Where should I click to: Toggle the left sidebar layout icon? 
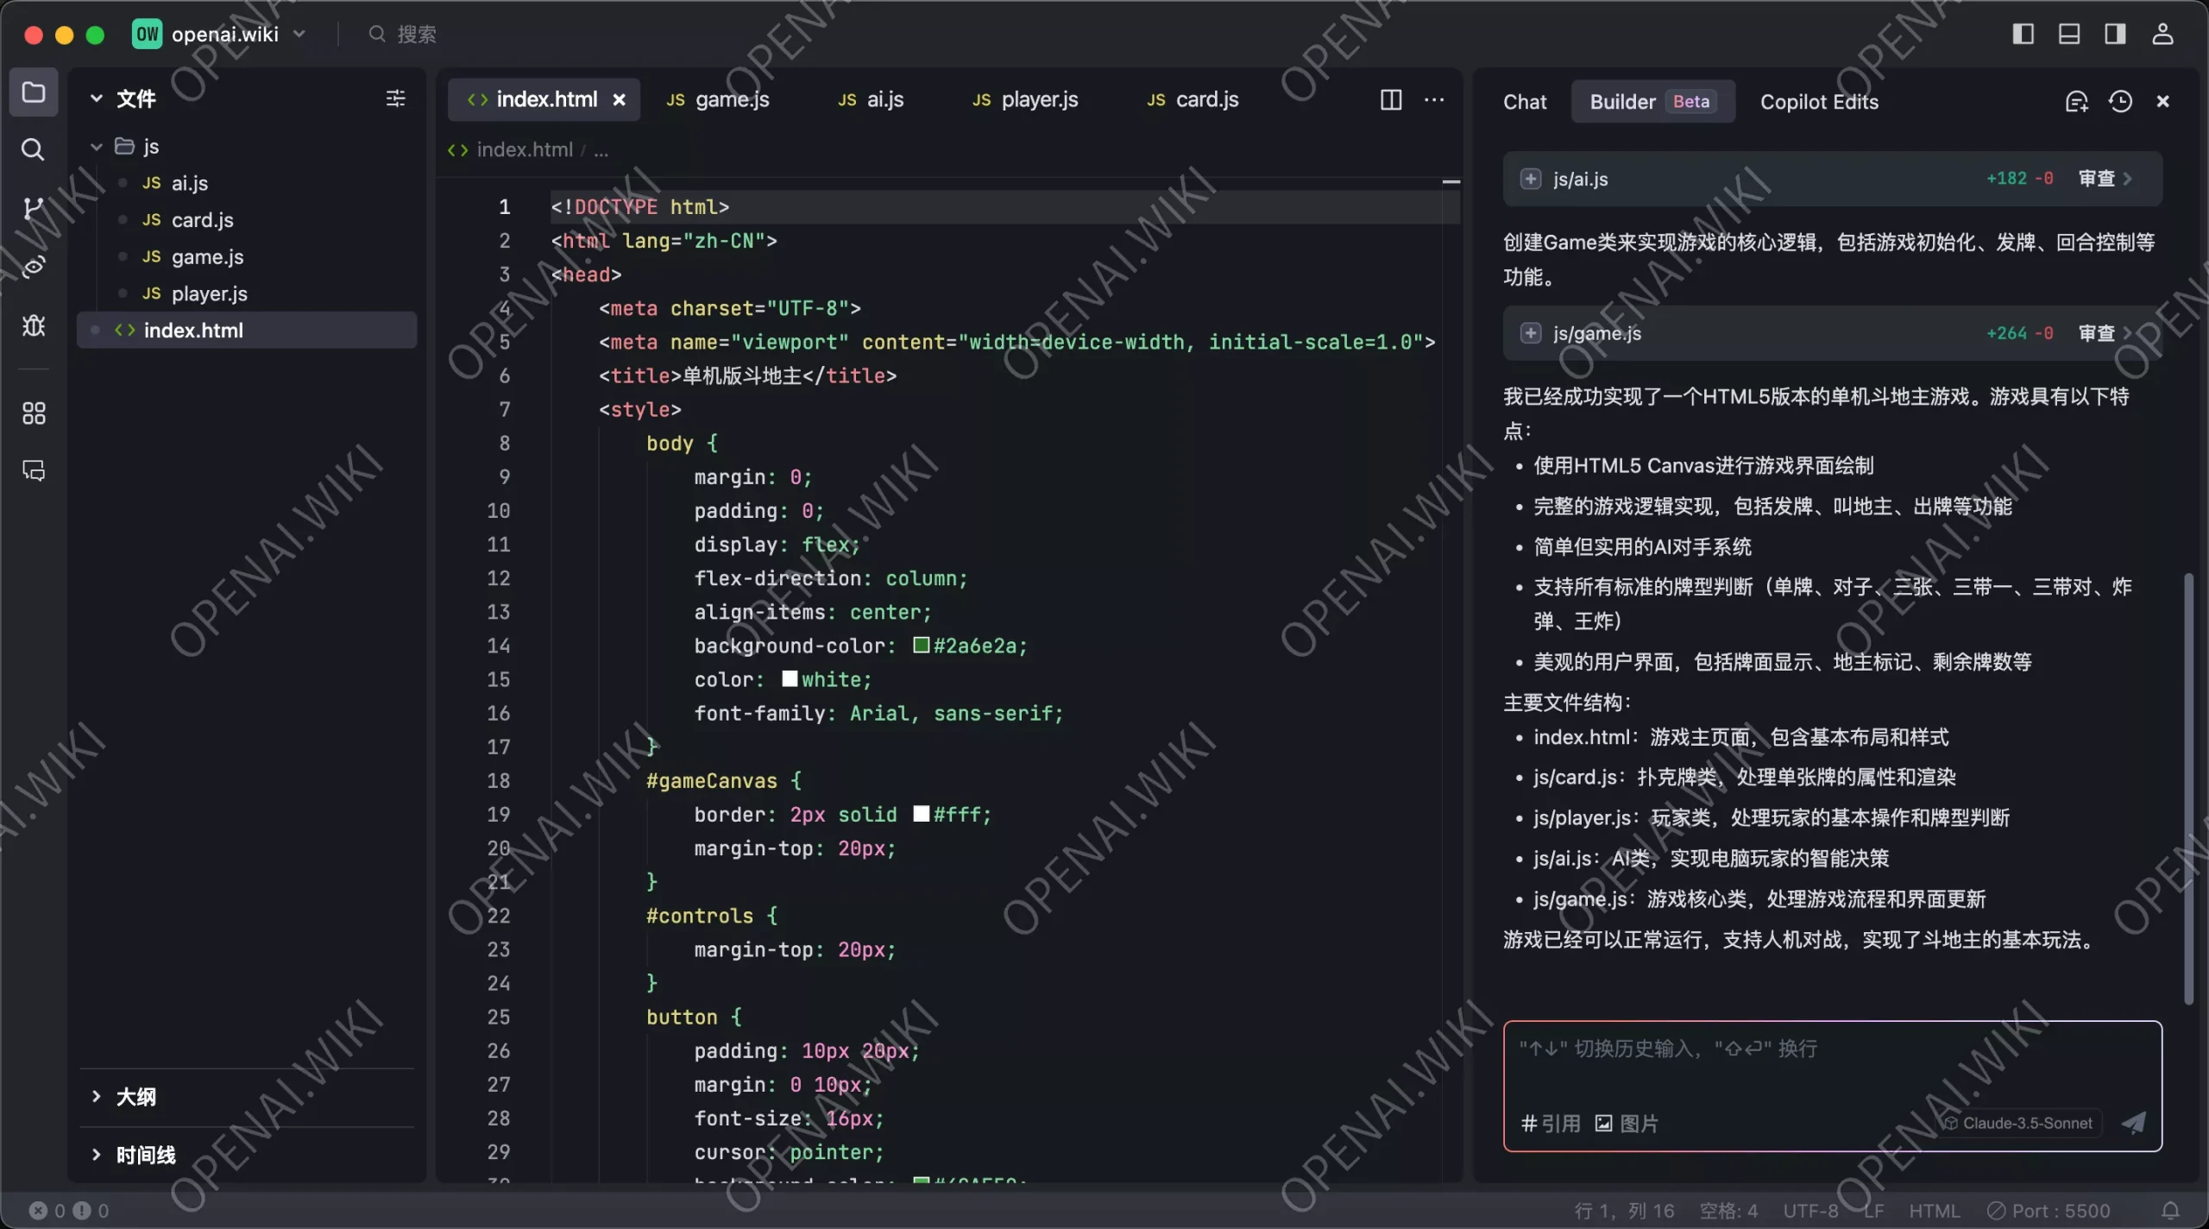coord(2023,34)
